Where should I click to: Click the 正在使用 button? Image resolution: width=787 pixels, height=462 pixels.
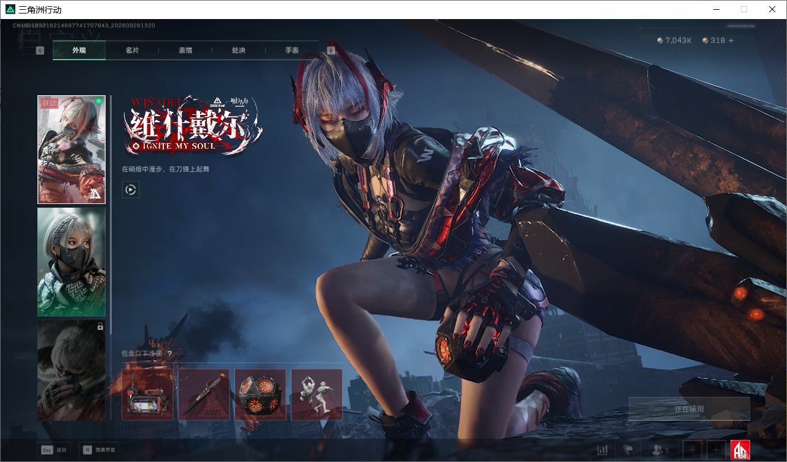pos(689,409)
